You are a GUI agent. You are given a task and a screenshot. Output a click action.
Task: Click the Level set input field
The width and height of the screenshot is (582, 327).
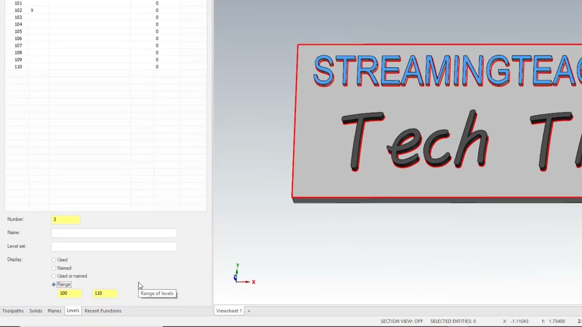pos(114,247)
